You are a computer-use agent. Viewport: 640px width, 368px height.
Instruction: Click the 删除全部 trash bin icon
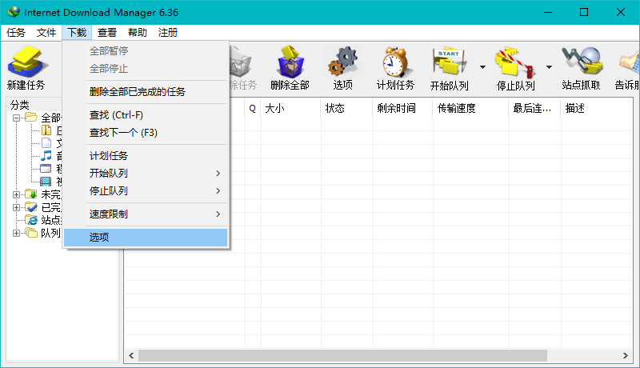[x=290, y=62]
